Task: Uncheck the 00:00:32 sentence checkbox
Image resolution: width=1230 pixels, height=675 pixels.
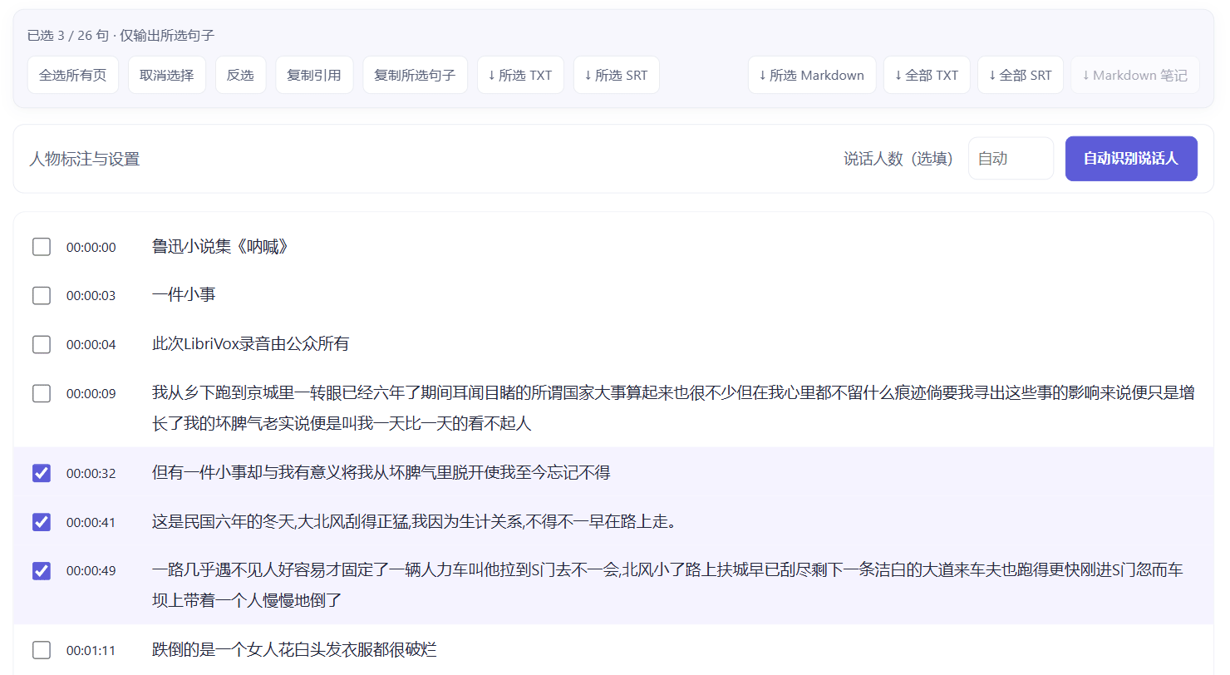Action: pos(42,473)
